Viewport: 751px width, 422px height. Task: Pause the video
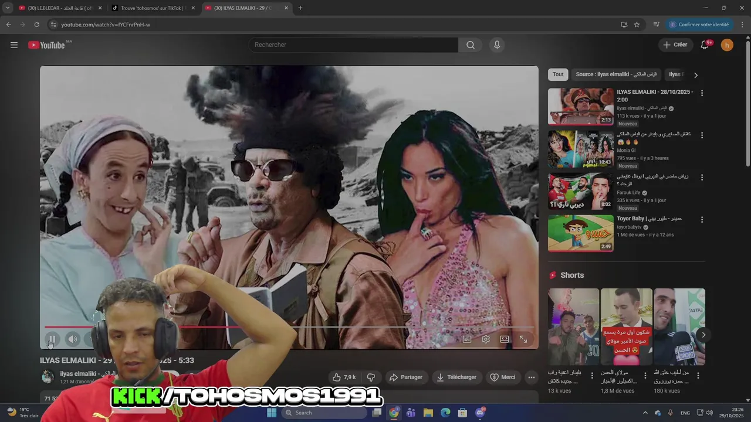52,339
